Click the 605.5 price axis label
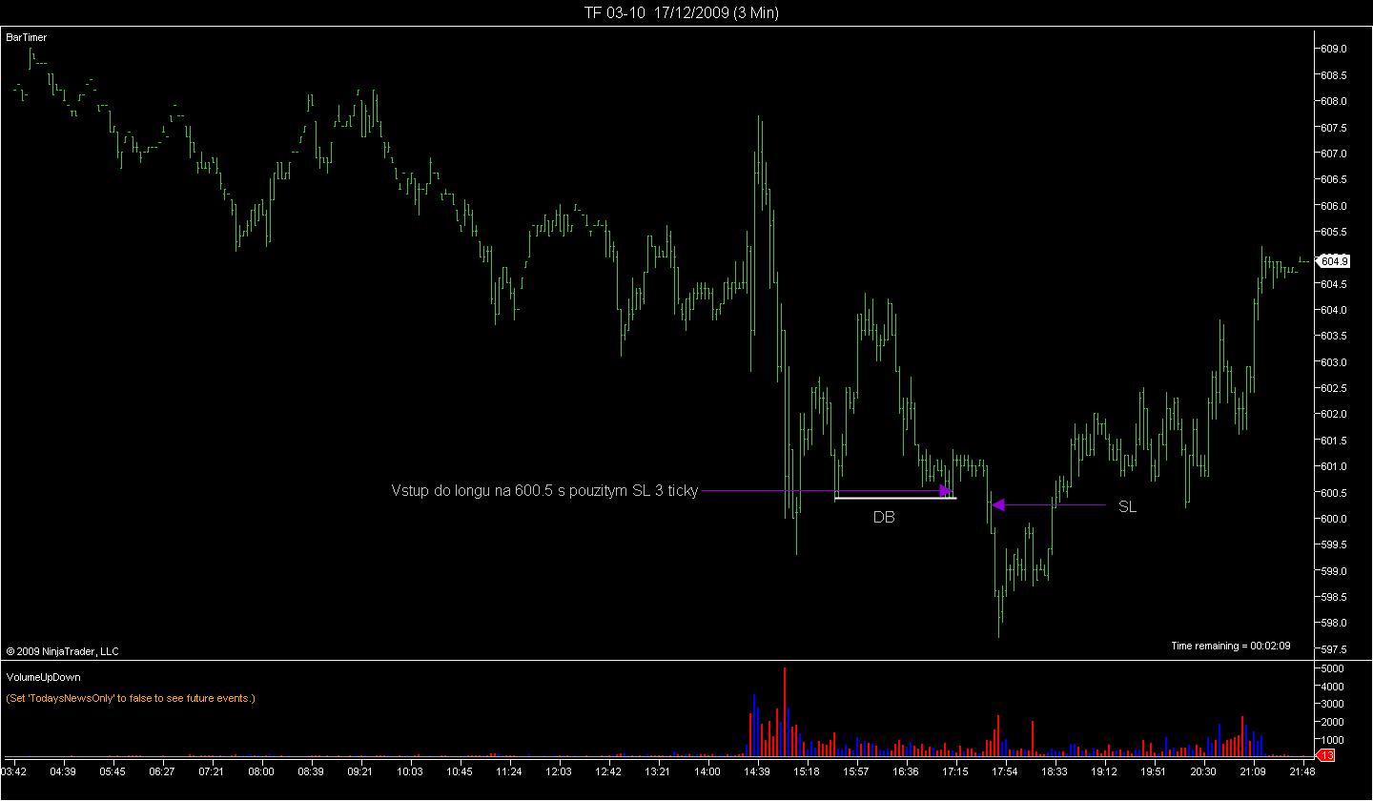The height and width of the screenshot is (801, 1373). click(1333, 232)
